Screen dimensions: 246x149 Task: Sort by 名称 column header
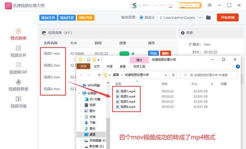point(118,84)
